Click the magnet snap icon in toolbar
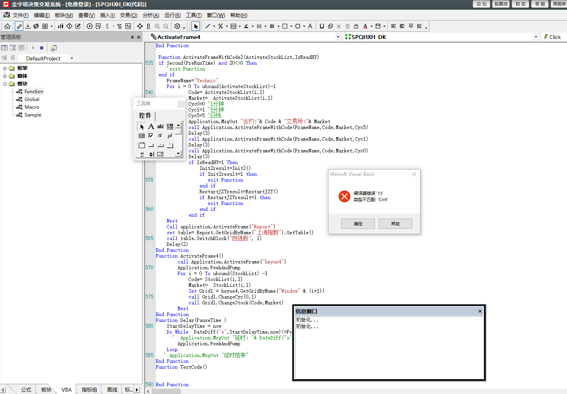Image resolution: width=567 pixels, height=394 pixels. coord(321,26)
